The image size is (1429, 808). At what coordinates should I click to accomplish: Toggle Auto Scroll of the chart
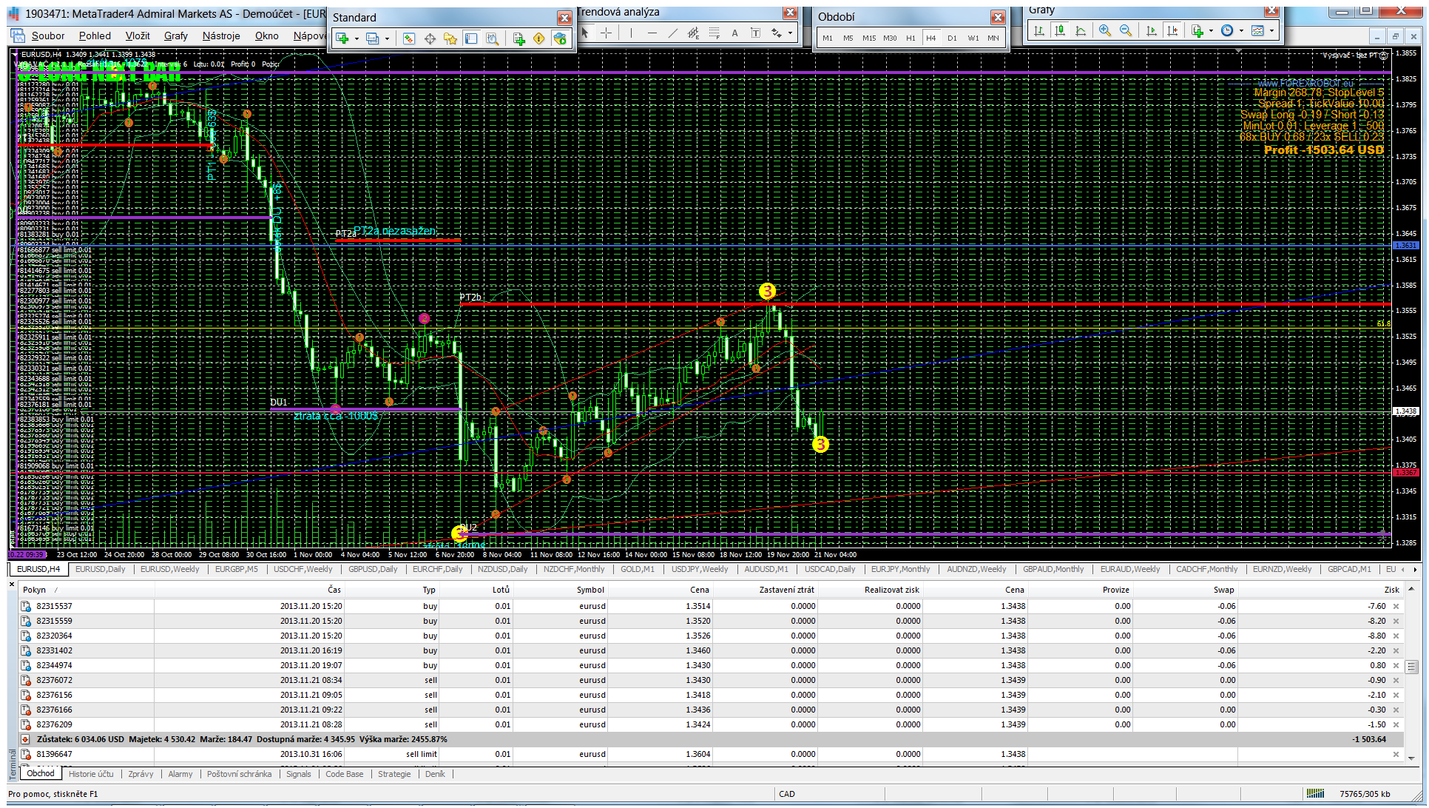click(1151, 30)
